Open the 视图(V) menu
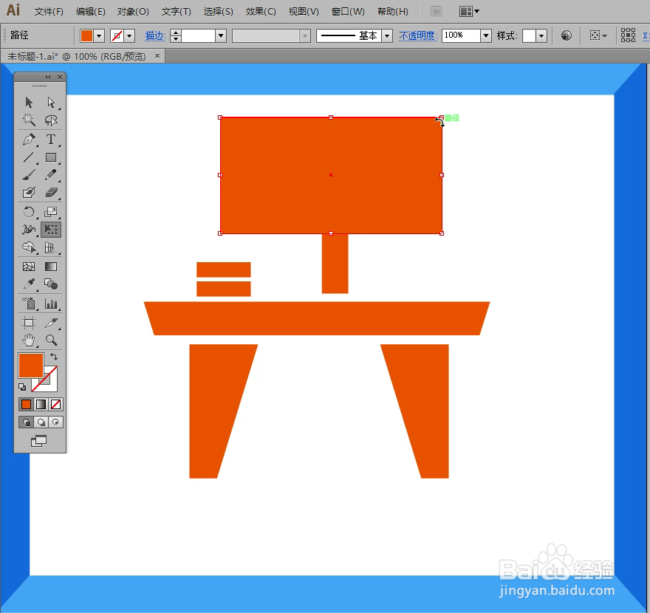Image resolution: width=650 pixels, height=613 pixels. 304,12
